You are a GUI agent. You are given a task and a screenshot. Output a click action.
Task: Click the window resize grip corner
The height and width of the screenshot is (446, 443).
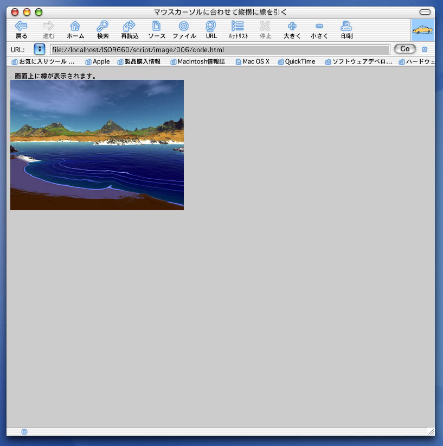[x=431, y=432]
